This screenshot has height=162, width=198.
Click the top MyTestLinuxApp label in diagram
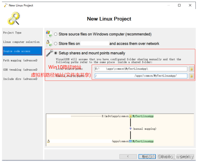point(143,116)
